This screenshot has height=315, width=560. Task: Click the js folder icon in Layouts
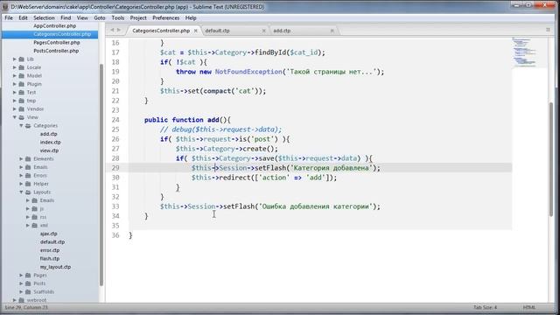[x=35, y=208]
